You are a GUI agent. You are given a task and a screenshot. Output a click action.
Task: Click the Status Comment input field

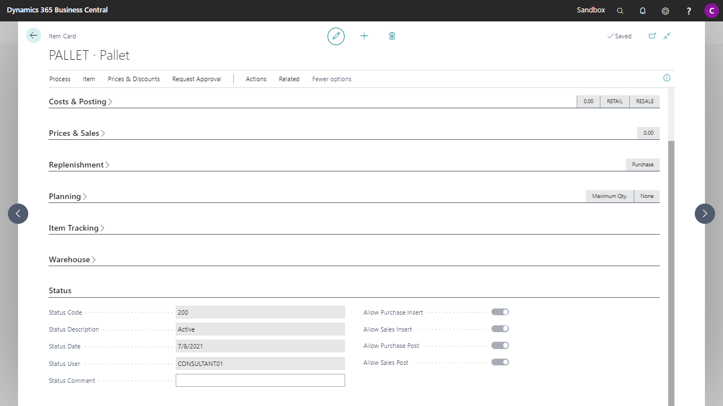(x=260, y=381)
